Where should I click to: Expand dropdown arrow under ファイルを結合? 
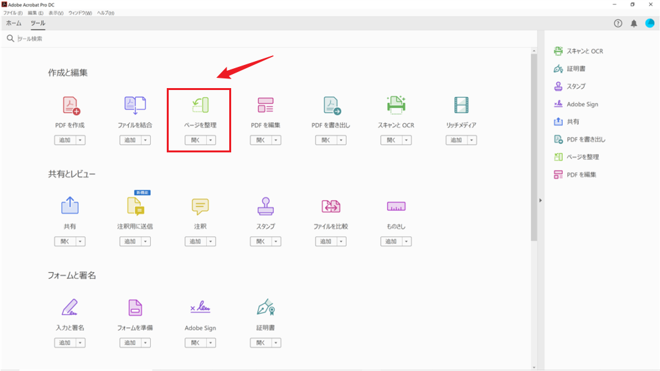146,140
